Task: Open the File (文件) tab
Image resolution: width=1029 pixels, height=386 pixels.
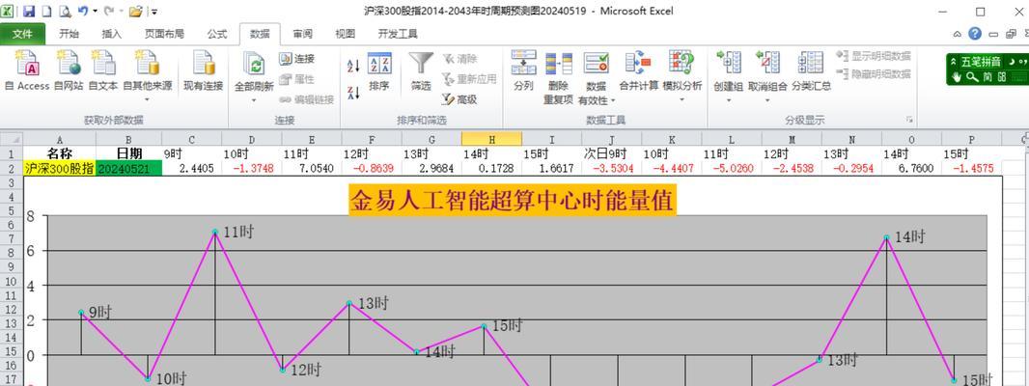Action: coord(22,34)
